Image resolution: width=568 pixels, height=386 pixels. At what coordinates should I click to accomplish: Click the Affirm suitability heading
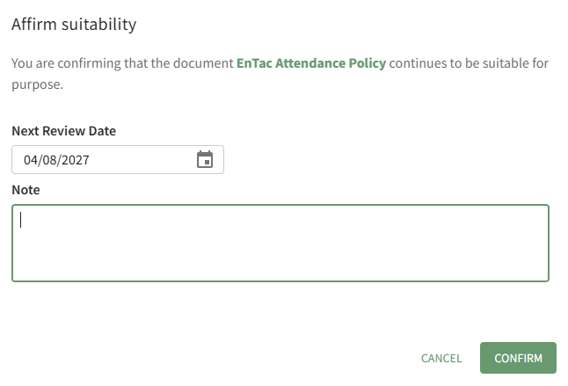pos(74,25)
